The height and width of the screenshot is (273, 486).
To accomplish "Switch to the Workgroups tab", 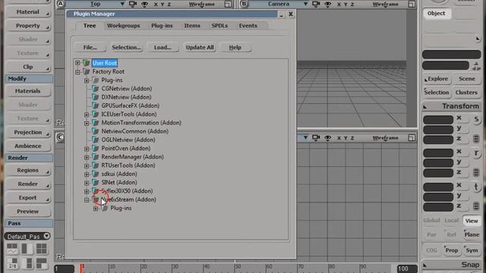I will (x=123, y=26).
